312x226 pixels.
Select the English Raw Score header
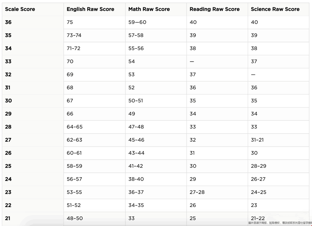(90, 9)
